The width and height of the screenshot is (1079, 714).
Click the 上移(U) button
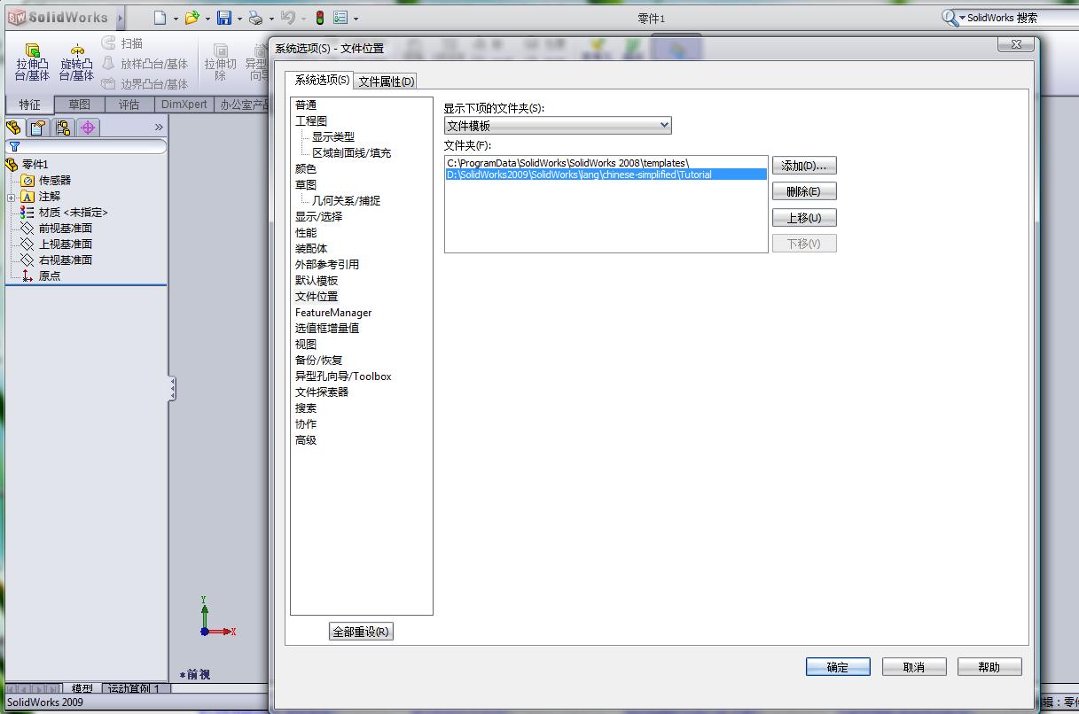[x=804, y=218]
